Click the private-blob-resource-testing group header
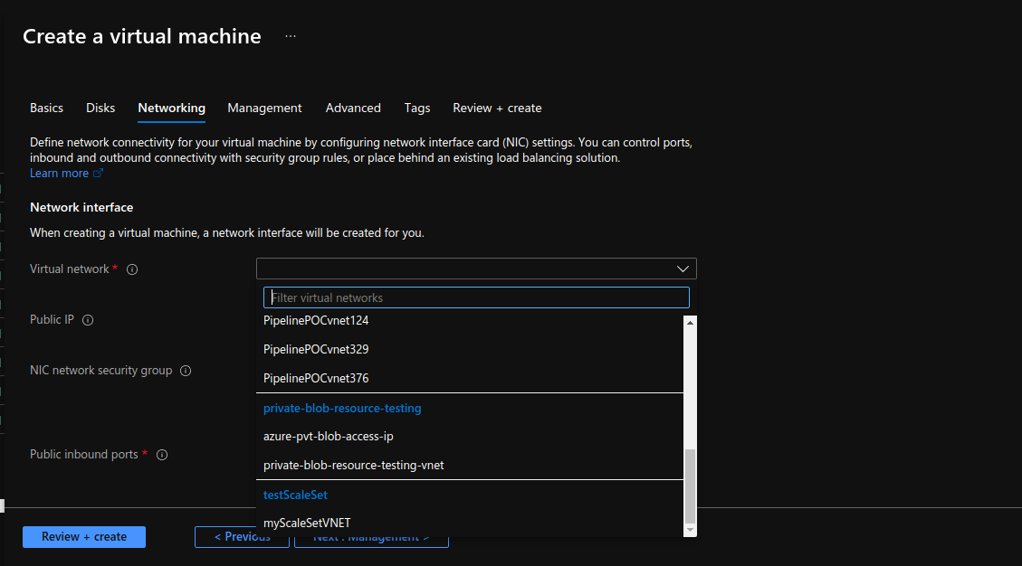Viewport: 1022px width, 566px height. pyautogui.click(x=342, y=409)
